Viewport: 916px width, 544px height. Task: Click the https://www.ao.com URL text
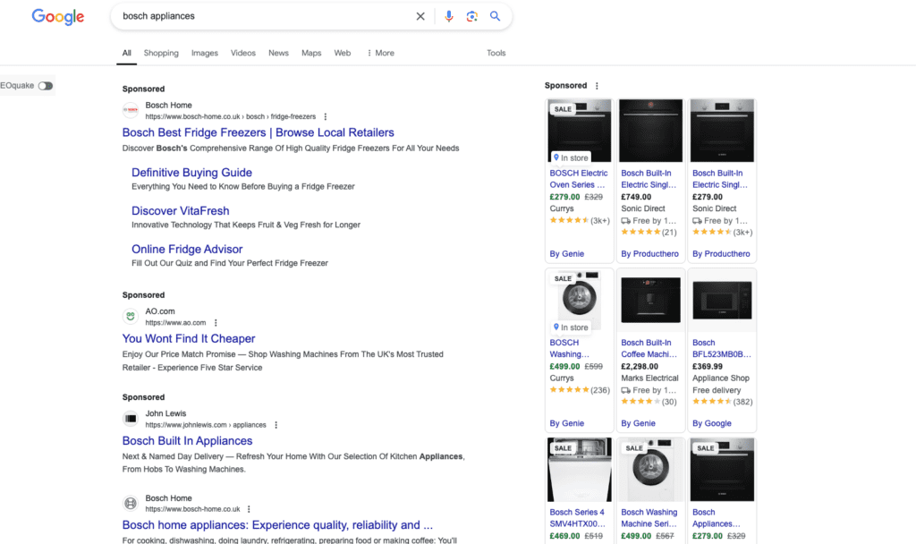[175, 323]
